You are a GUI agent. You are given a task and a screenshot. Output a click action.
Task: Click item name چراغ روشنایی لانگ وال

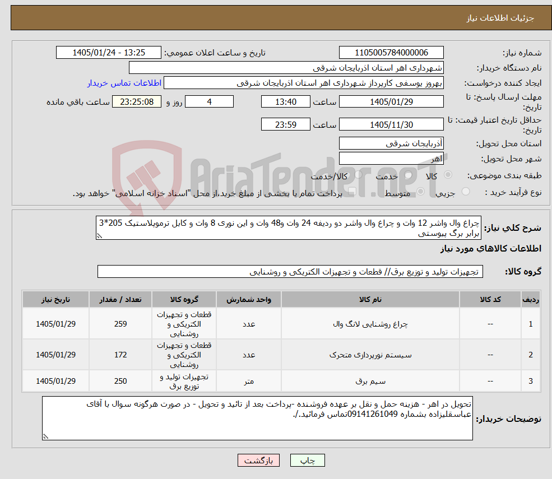click(x=370, y=324)
